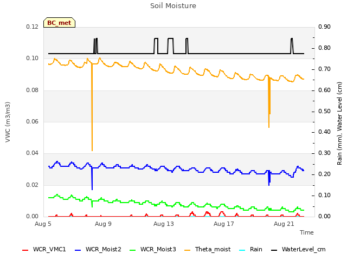
Task: Toggle the WaterLevel_cm legend entry
Action: [x=298, y=249]
